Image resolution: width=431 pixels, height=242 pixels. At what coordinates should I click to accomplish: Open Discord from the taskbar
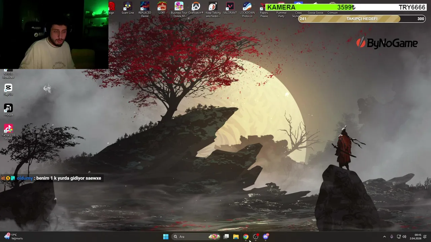coord(266,237)
